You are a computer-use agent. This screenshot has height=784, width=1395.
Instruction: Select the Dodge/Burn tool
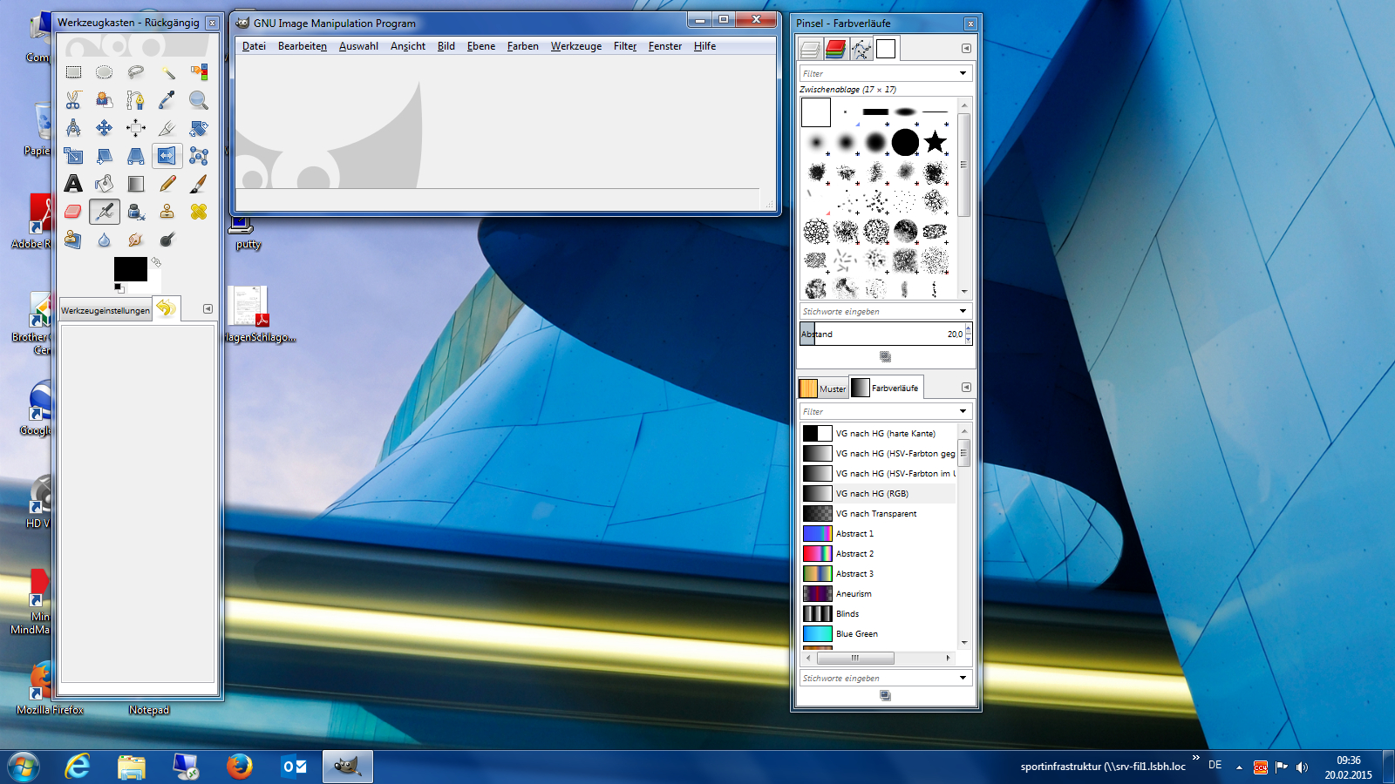pos(167,240)
